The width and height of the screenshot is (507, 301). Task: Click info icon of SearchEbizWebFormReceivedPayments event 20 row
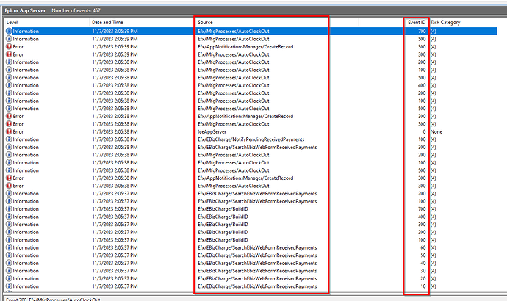pyautogui.click(x=9, y=279)
